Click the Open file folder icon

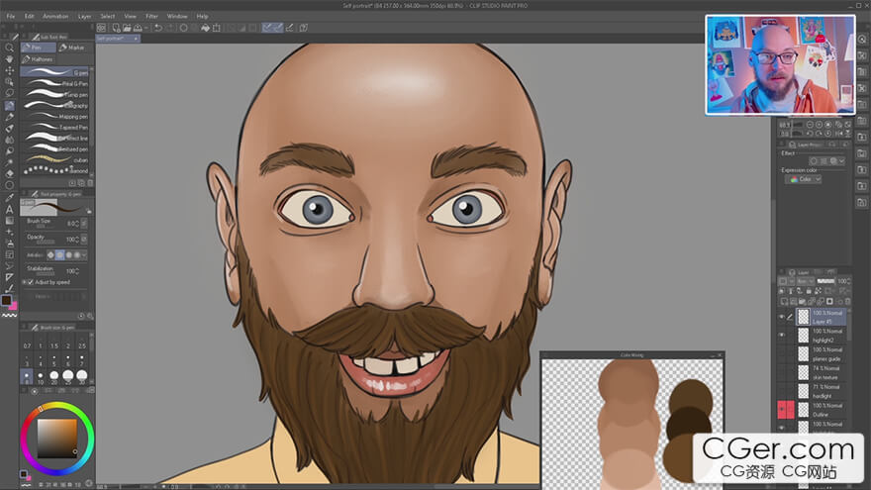coord(127,28)
